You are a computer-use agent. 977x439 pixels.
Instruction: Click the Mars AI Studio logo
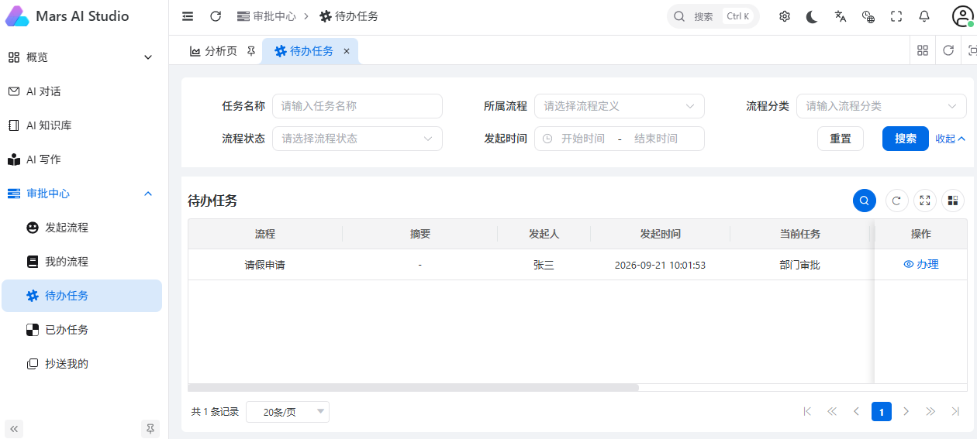(x=17, y=16)
